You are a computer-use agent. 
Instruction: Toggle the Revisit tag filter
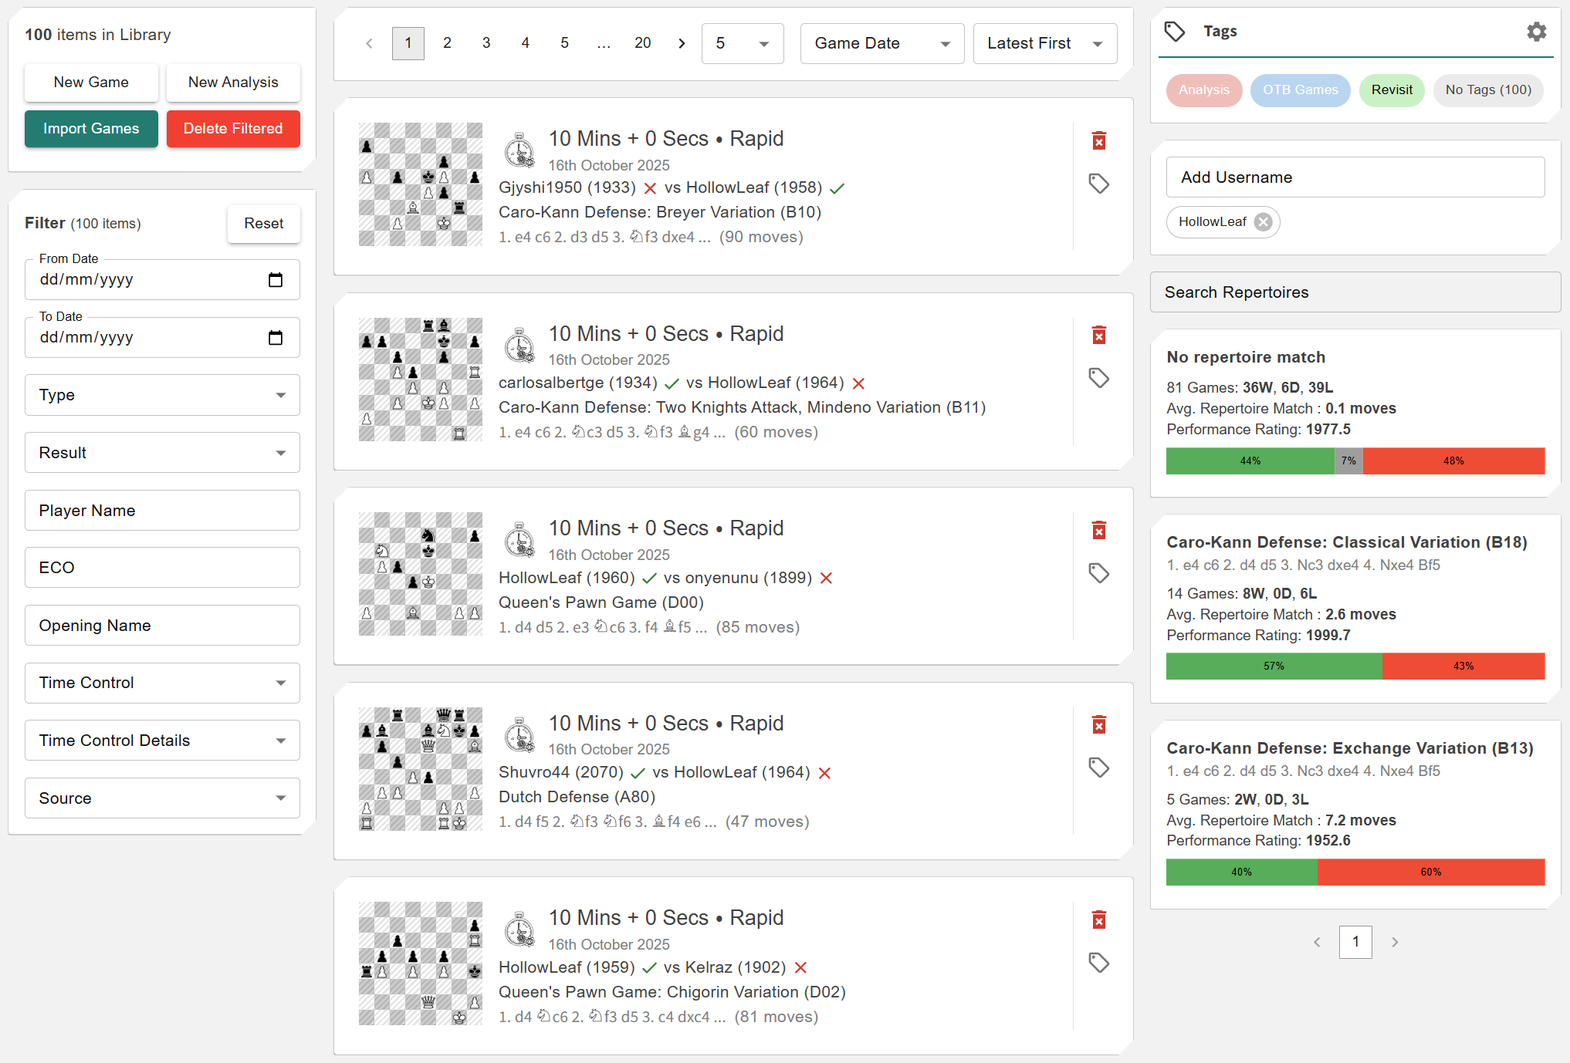[1391, 90]
